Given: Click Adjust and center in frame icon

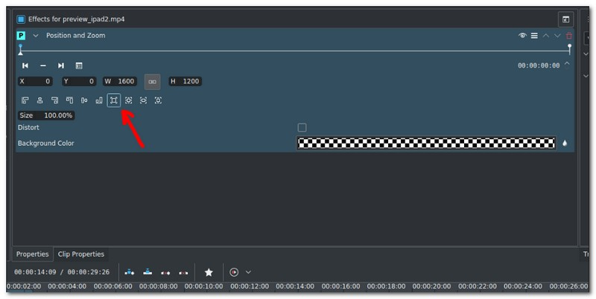Looking at the screenshot, I should click(128, 100).
